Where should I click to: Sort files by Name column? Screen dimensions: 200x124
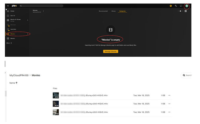click(12, 83)
